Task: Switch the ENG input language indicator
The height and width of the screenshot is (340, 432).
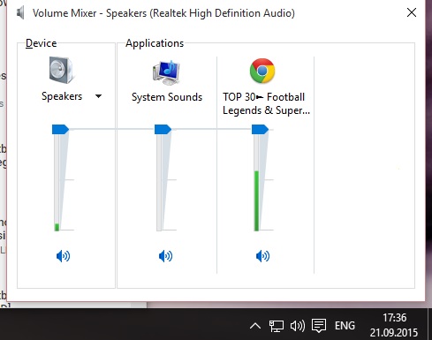Action: (x=345, y=326)
